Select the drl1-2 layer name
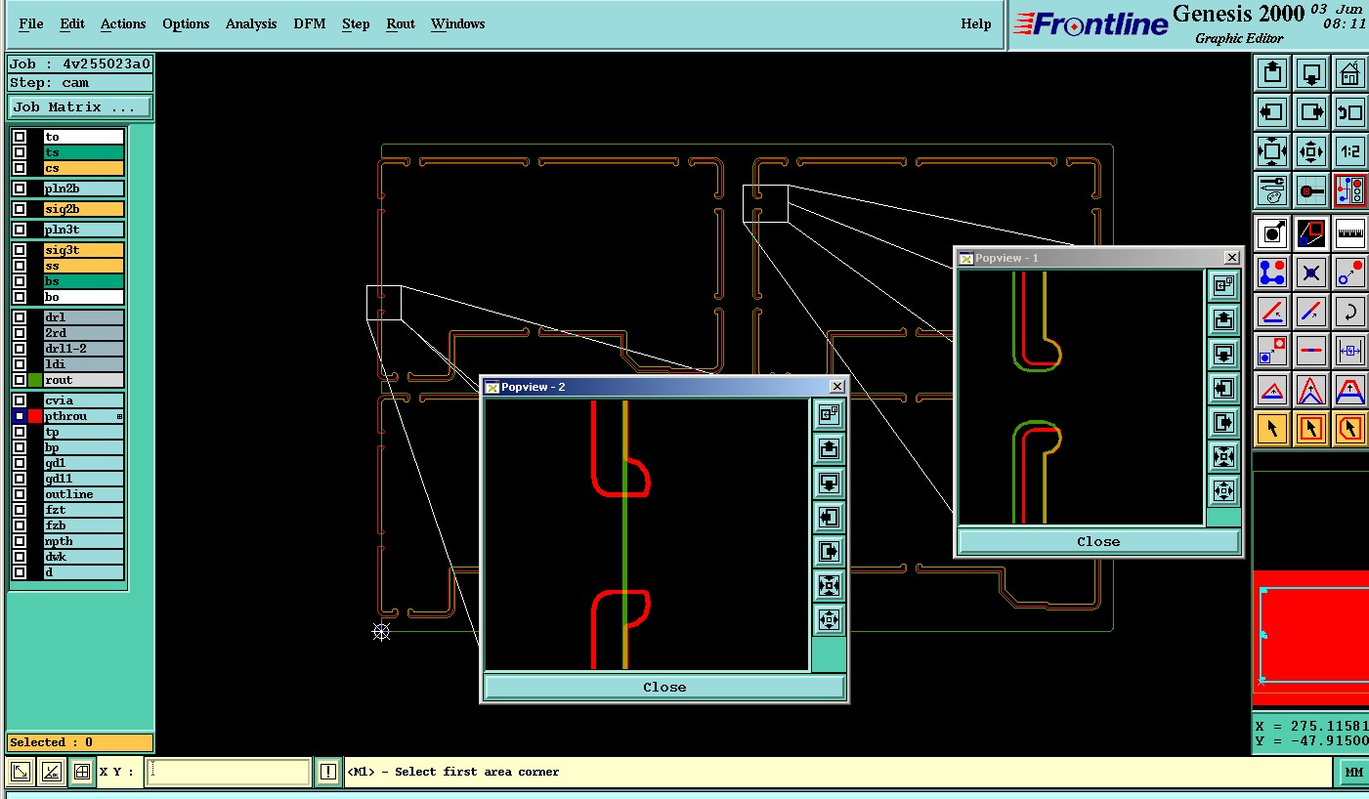This screenshot has width=1369, height=799. (84, 349)
